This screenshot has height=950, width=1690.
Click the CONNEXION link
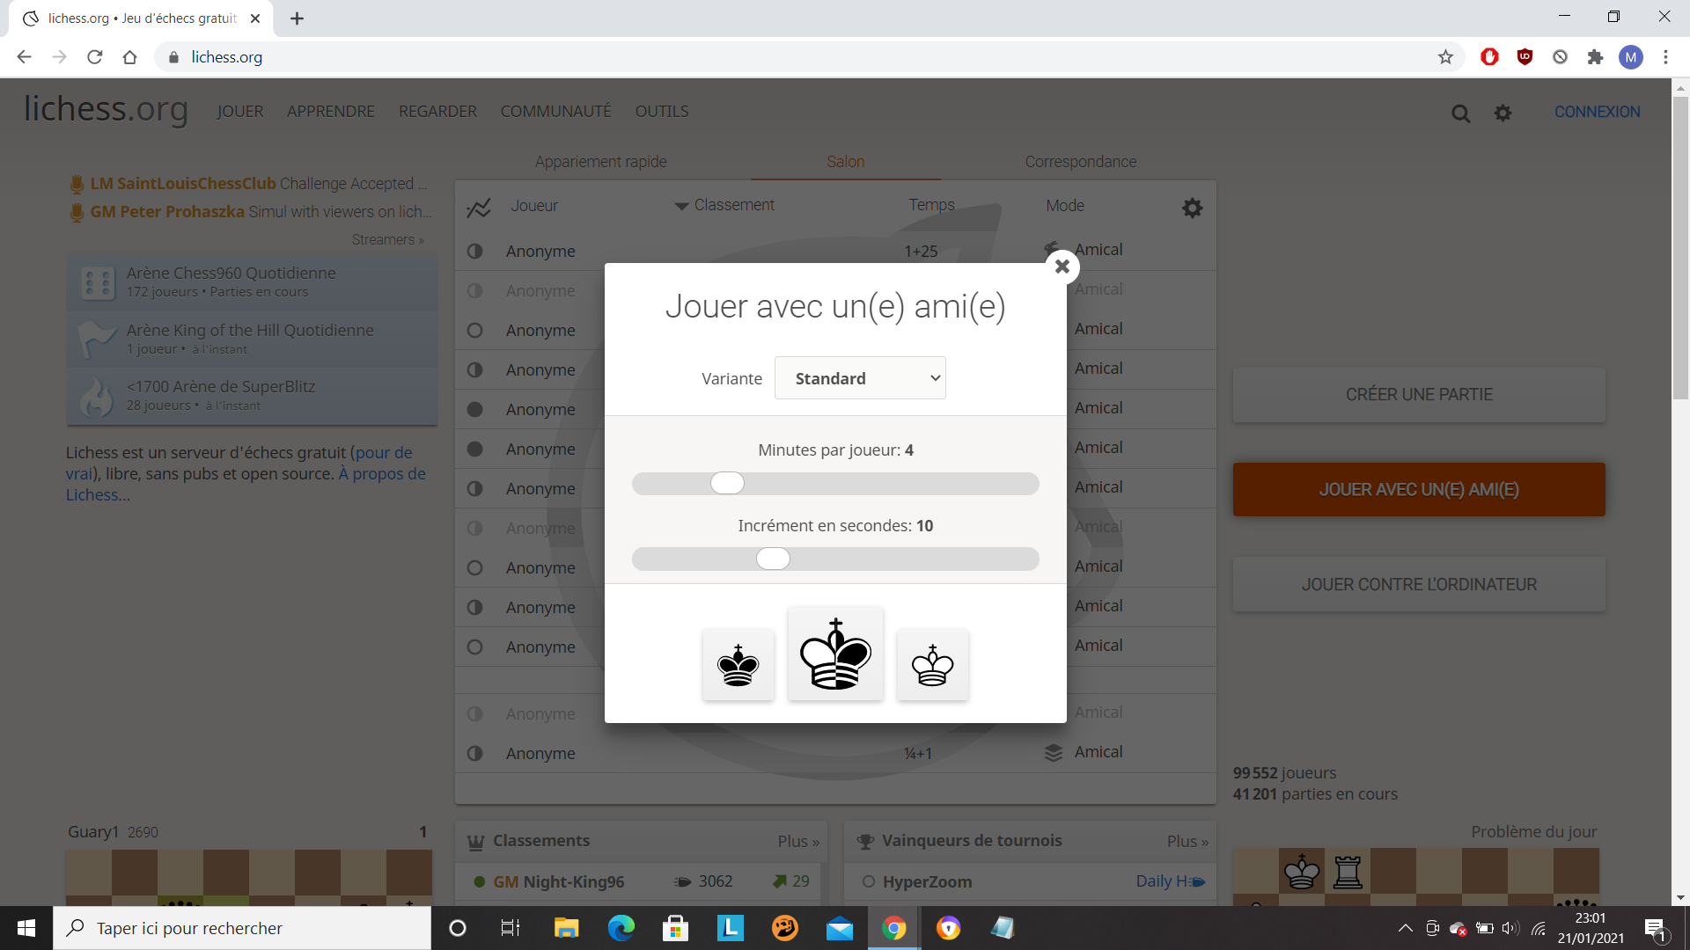(1597, 112)
